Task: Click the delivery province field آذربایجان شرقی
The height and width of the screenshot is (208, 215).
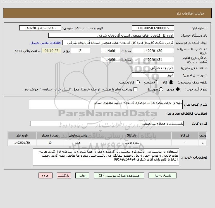Action: (x=153, y=68)
